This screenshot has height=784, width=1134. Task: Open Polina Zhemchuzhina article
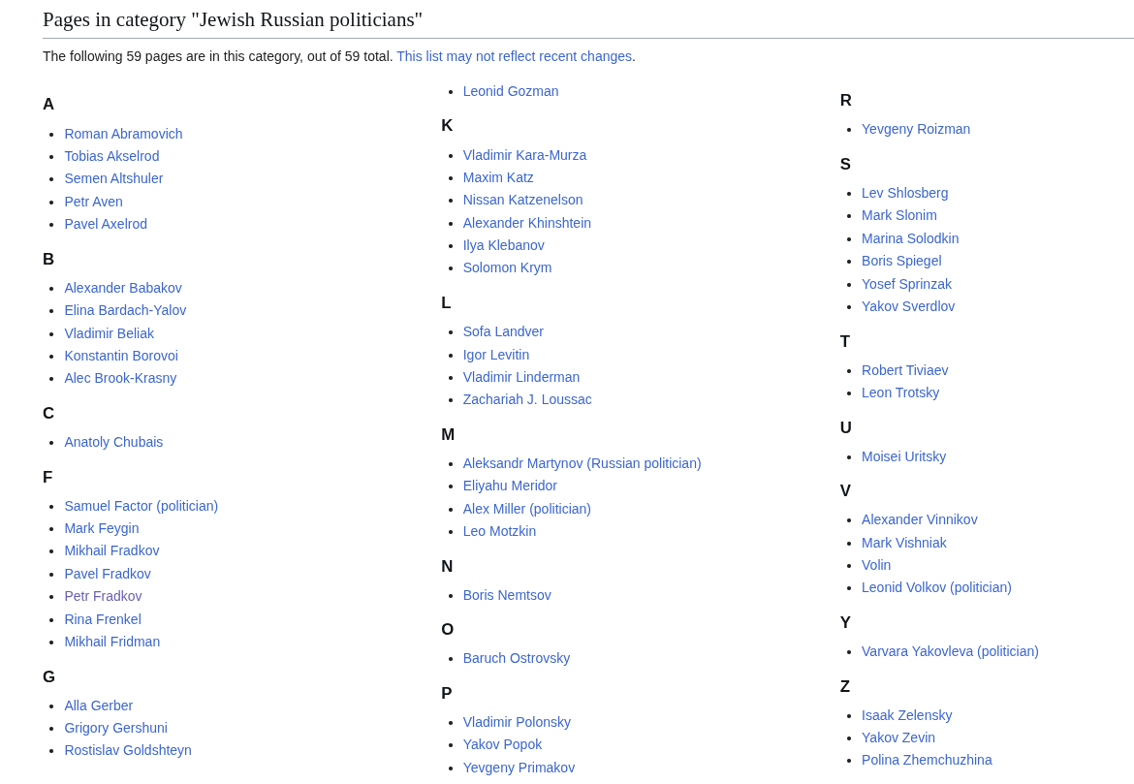pos(927,761)
